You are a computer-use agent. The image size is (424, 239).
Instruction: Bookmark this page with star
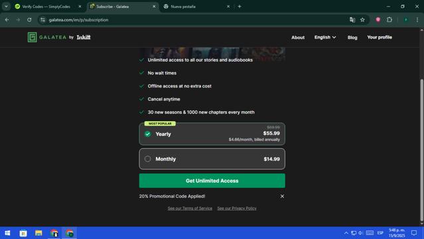coord(362,20)
